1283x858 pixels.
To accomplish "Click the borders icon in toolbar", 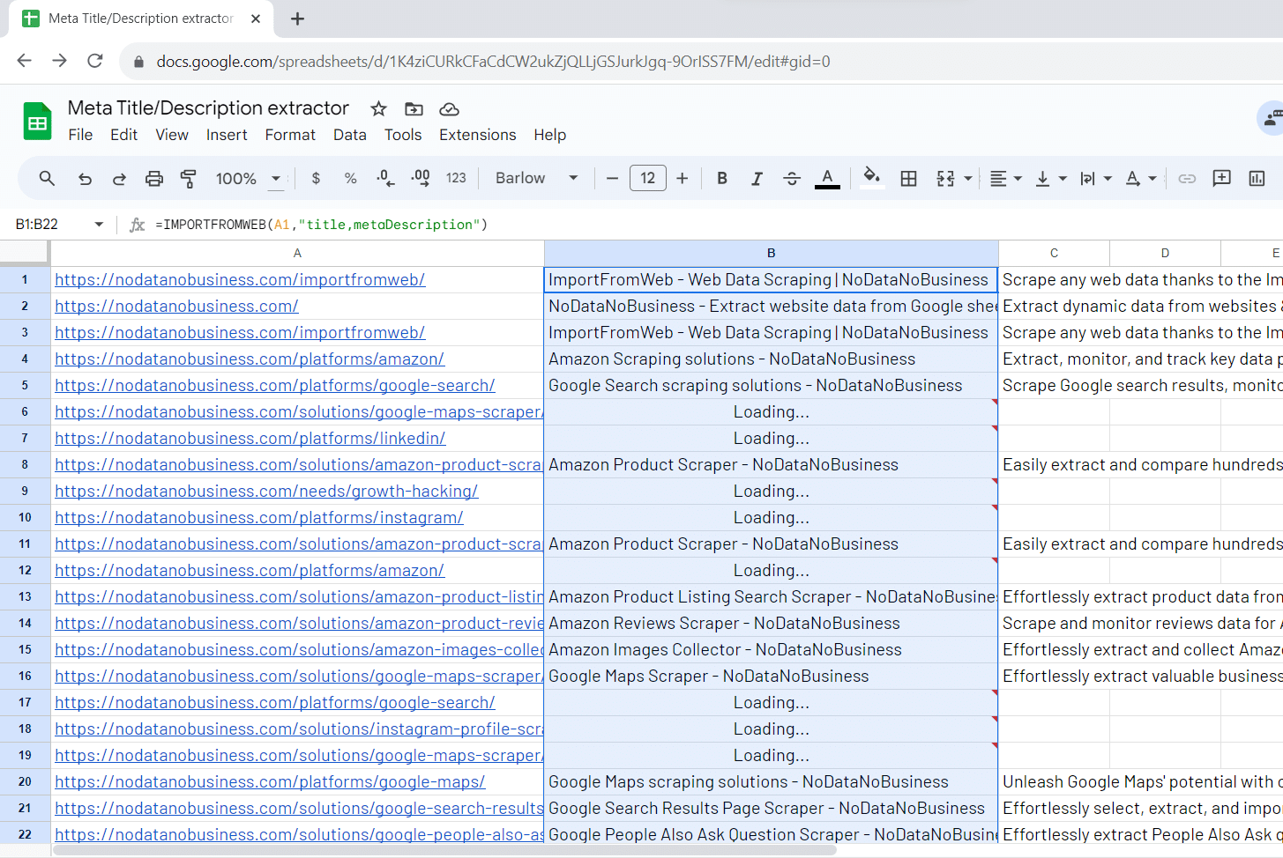I will pos(908,179).
